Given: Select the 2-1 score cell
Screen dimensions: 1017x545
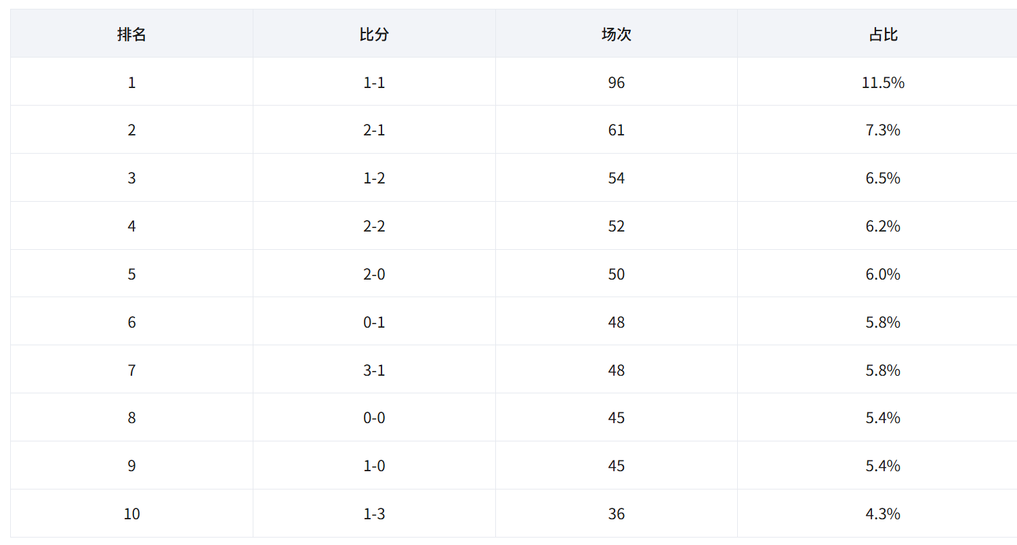Looking at the screenshot, I should point(374,130).
